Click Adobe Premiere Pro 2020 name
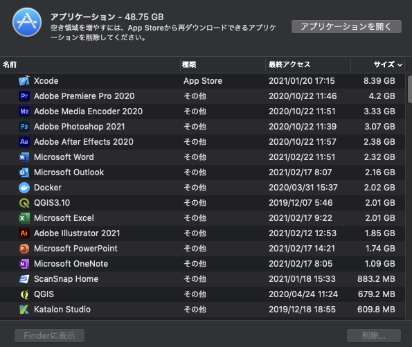Viewport: 412px width, 347px height. (84, 96)
